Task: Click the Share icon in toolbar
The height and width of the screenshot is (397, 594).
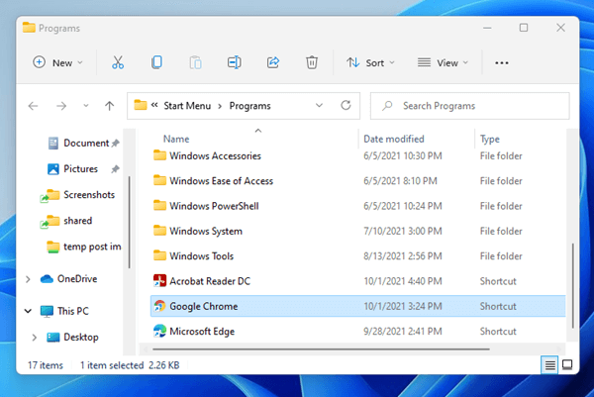Action: [273, 62]
